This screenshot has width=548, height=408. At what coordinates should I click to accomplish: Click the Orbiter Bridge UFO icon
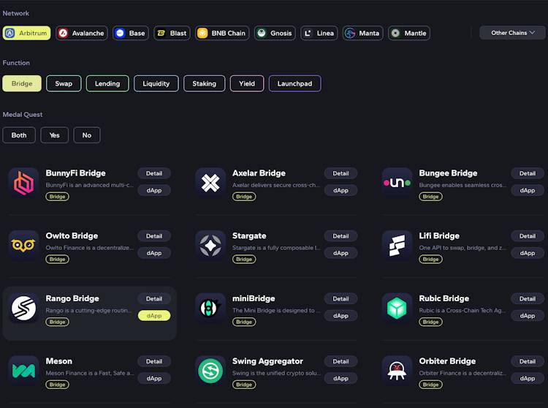tap(397, 371)
